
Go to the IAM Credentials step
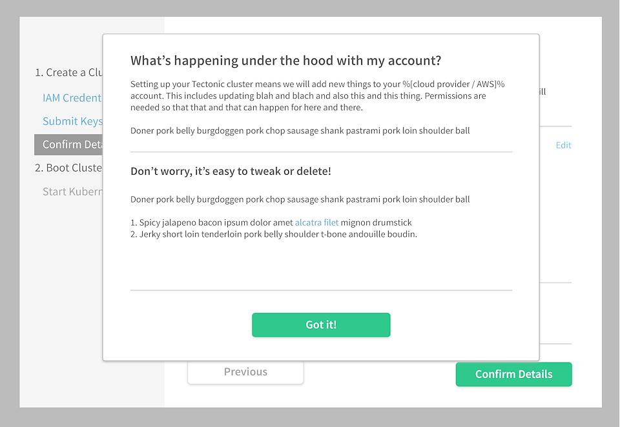pos(72,98)
